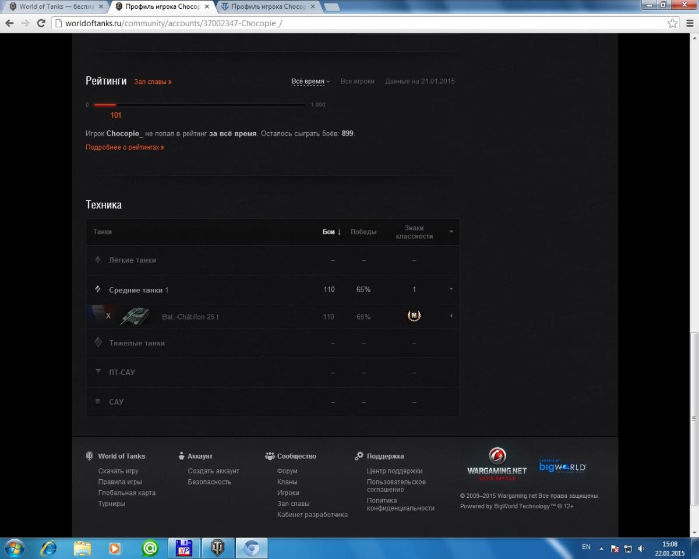699x559 pixels.
Task: Click the Show desktop strip on taskbar
Action: tap(696, 548)
